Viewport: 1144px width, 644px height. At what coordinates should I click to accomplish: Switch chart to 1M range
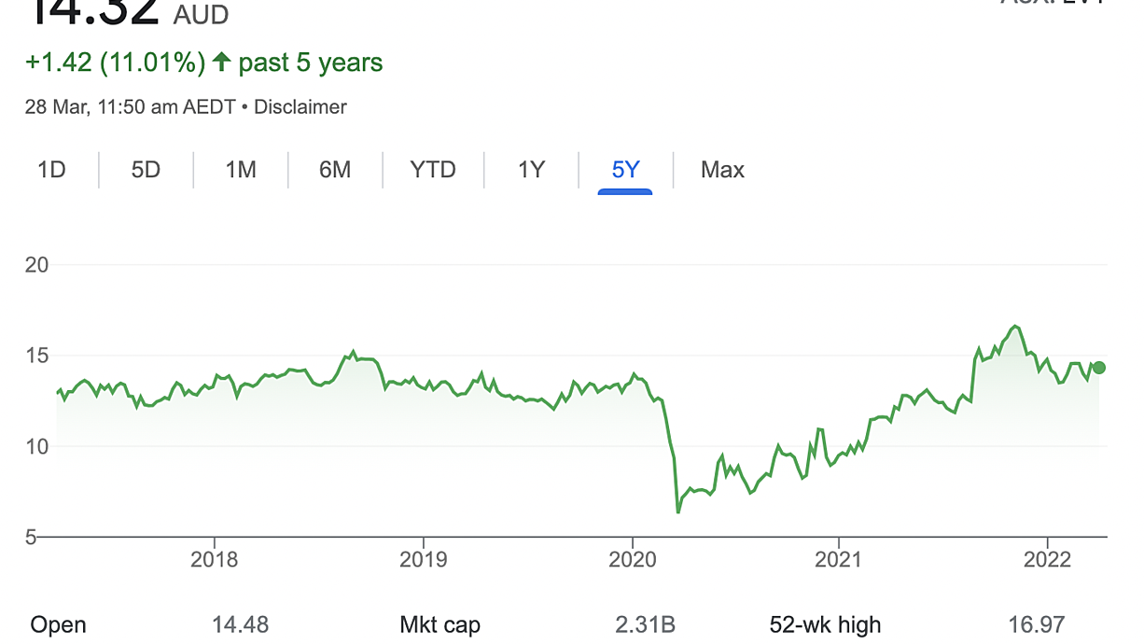click(x=241, y=170)
